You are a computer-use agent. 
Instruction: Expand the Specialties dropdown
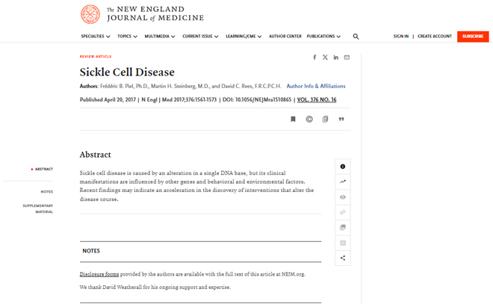point(96,37)
